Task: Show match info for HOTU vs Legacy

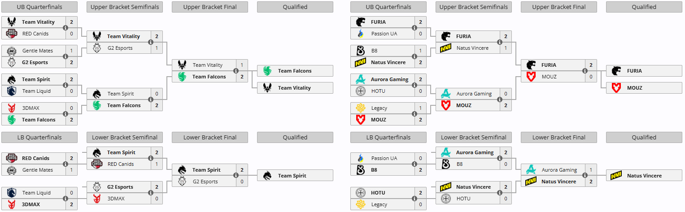Action: pos(414,199)
